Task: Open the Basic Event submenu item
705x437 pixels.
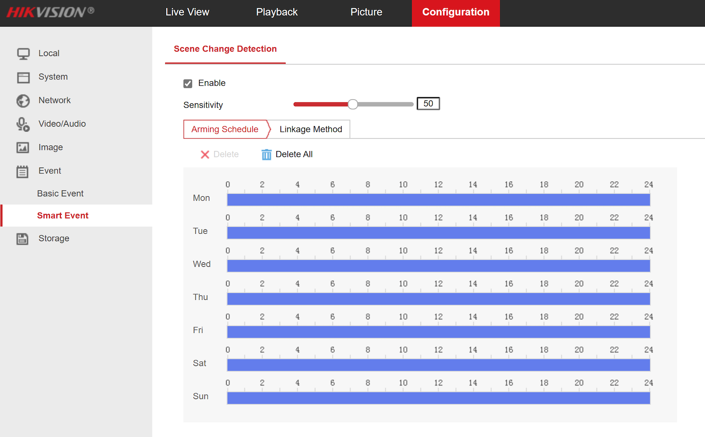Action: 60,194
